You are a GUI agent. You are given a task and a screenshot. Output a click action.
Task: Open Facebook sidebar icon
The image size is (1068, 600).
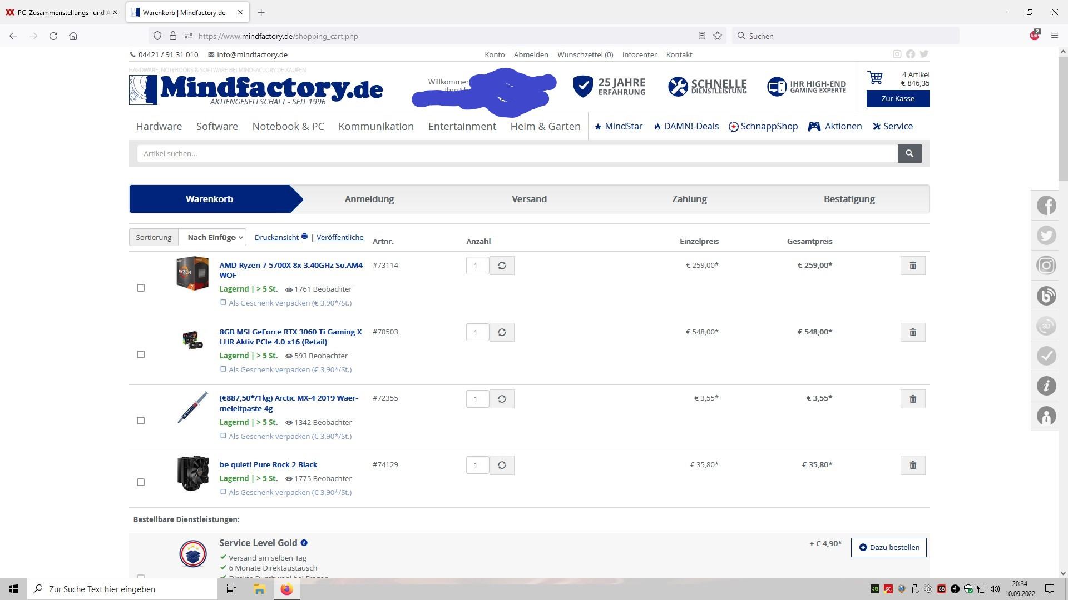tap(1046, 206)
